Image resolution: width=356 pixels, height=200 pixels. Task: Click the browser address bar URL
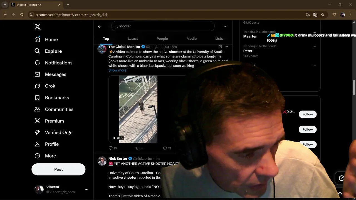[72, 15]
